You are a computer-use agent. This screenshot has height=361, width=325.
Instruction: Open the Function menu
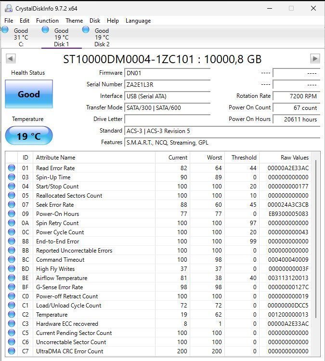pos(47,21)
